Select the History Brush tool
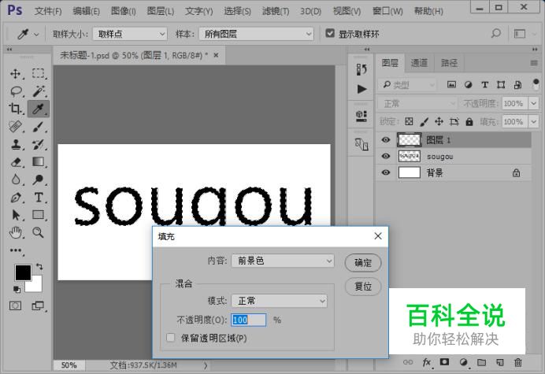This screenshot has width=545, height=374. (39, 144)
